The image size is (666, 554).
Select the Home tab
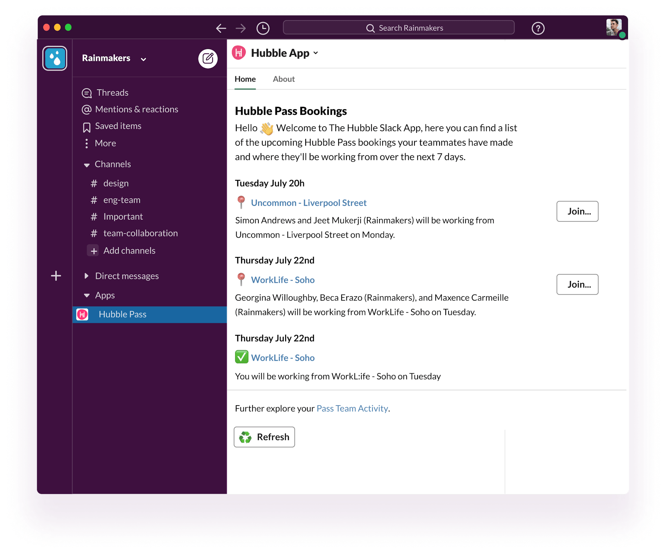coord(245,79)
